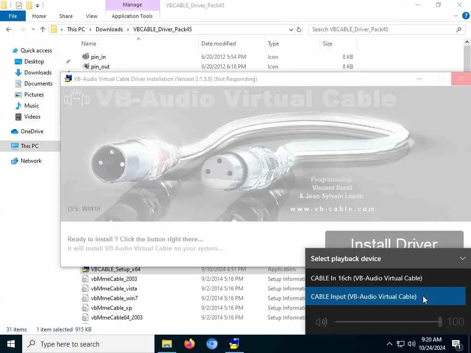The height and width of the screenshot is (353, 471).
Task: Switch to the Home ribbon tab
Action: [x=39, y=16]
